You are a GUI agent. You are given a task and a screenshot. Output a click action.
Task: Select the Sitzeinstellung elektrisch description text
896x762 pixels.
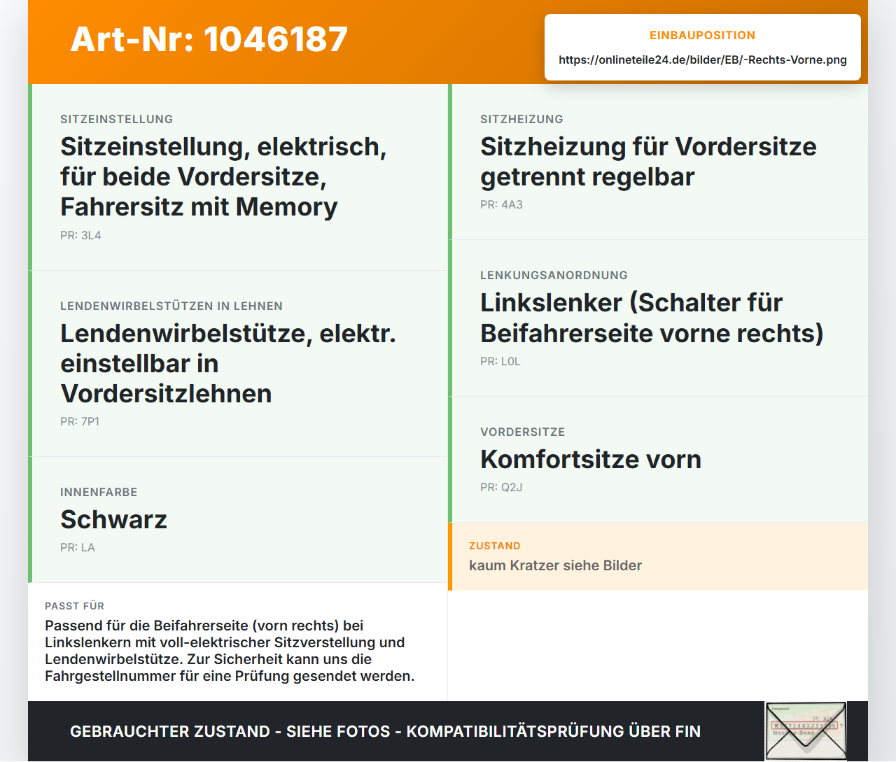223,176
